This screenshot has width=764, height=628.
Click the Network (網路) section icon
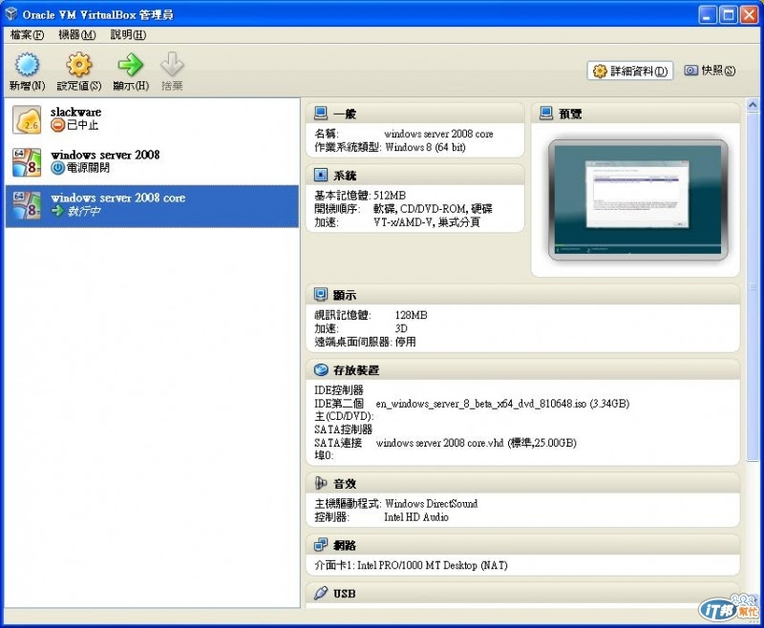pos(321,545)
